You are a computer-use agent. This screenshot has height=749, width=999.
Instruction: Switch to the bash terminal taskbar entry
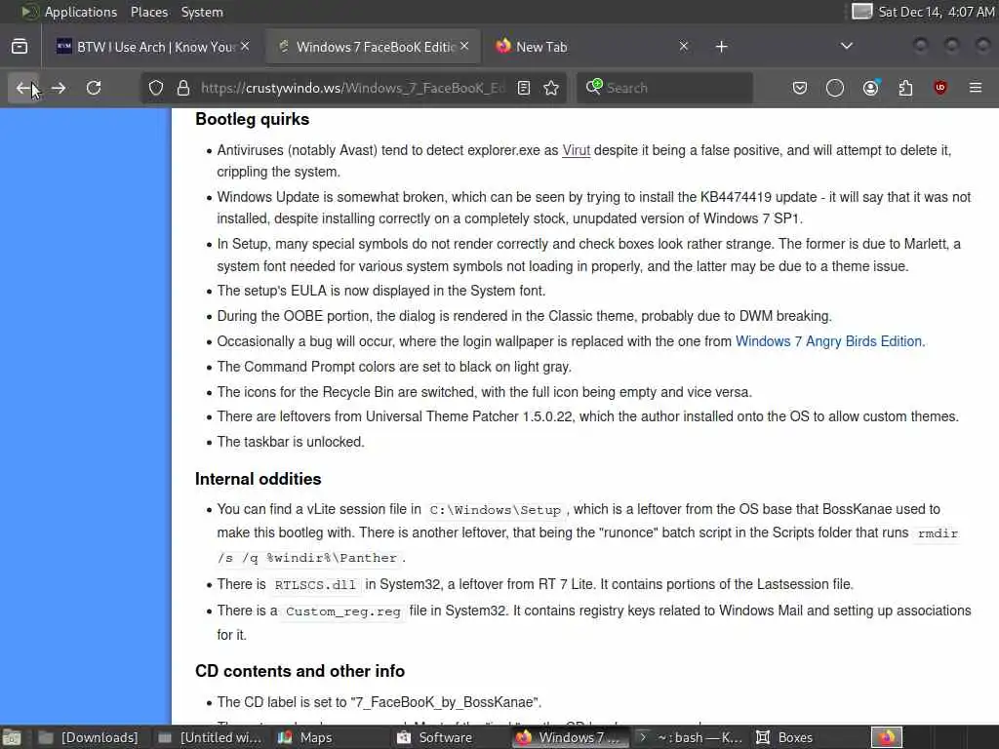pyautogui.click(x=691, y=737)
